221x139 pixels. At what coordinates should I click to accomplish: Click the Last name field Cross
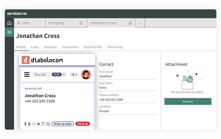tap(127, 87)
